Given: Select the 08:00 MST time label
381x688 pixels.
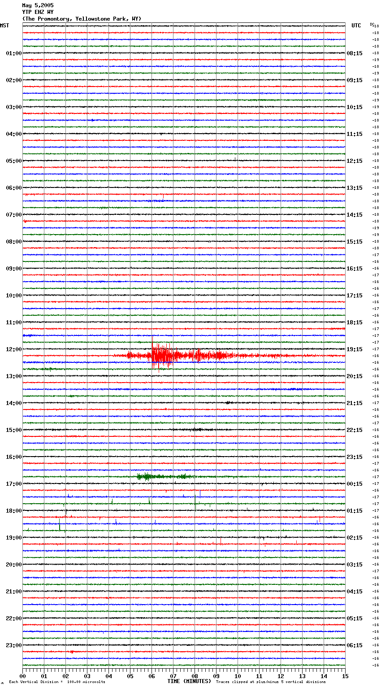Looking at the screenshot, I should click(14, 242).
